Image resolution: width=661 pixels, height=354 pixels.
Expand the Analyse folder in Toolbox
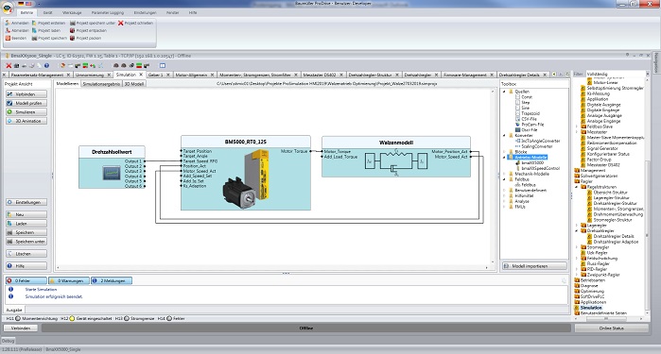click(504, 201)
